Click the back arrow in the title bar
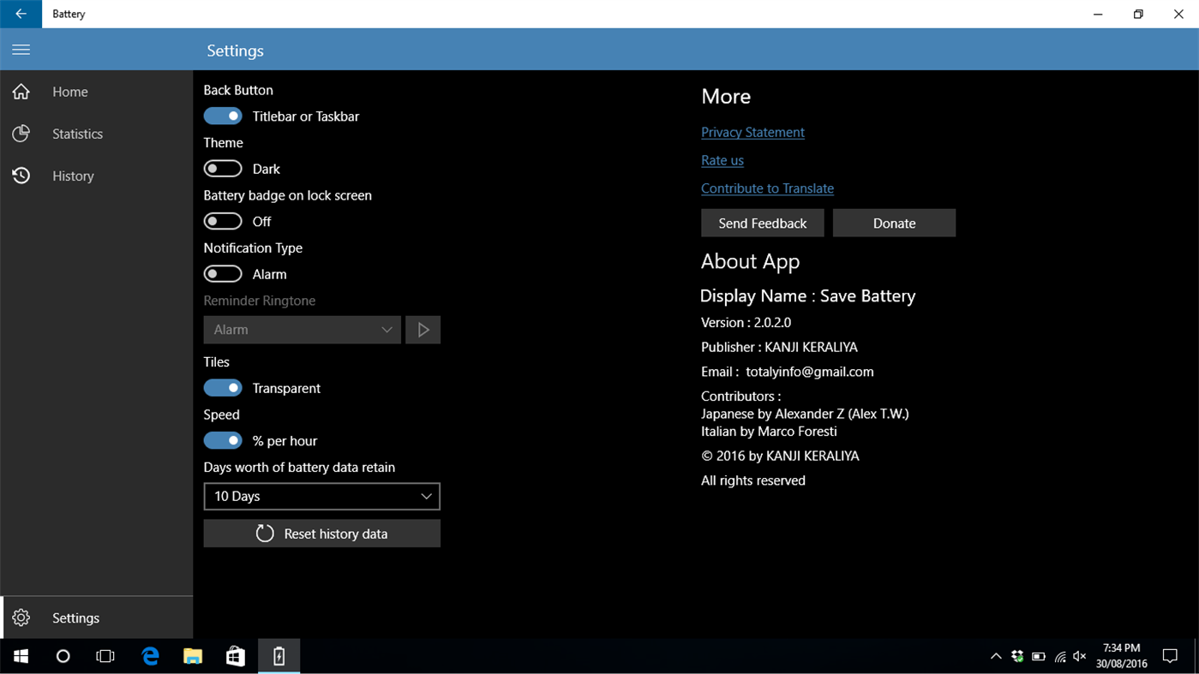1199x674 pixels. pos(21,14)
